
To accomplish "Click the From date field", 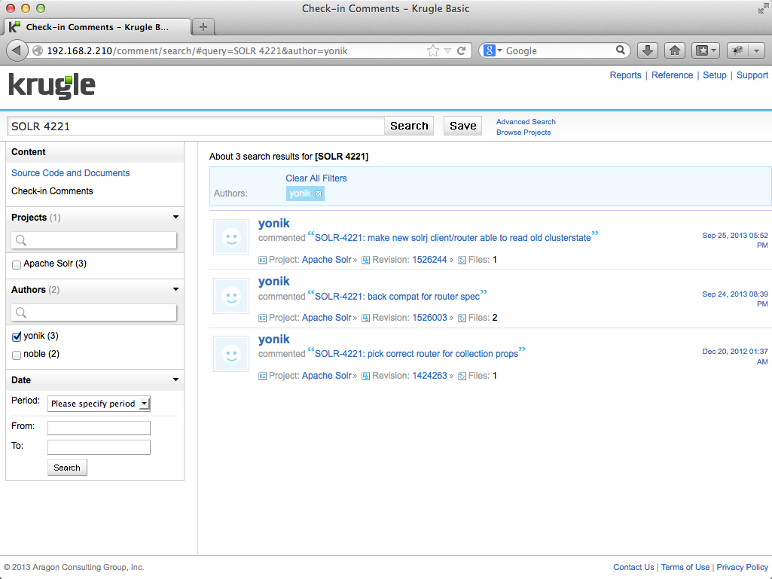I will tap(99, 428).
